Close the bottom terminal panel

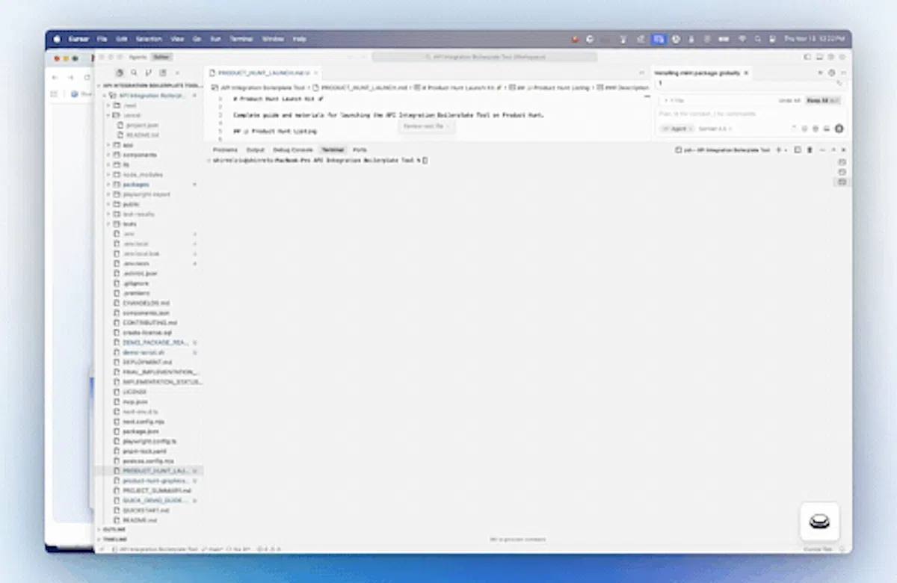pos(843,150)
